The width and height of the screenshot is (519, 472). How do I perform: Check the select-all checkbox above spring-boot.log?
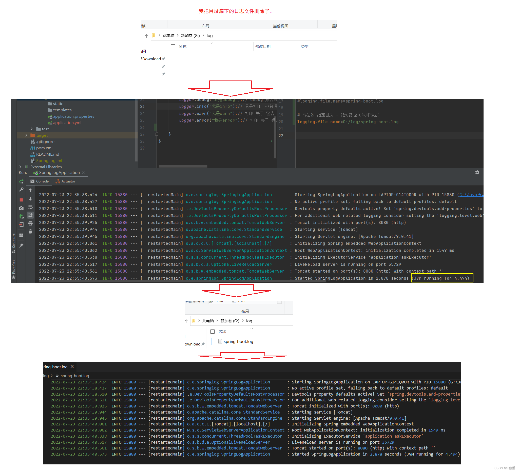[x=213, y=332]
